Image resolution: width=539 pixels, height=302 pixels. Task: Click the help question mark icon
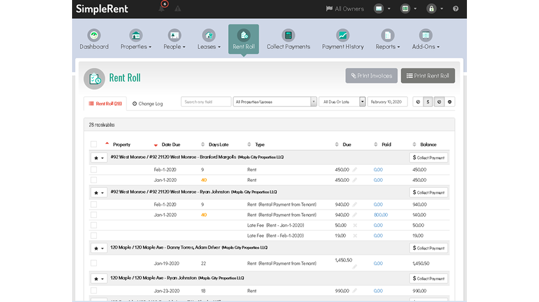click(x=455, y=8)
